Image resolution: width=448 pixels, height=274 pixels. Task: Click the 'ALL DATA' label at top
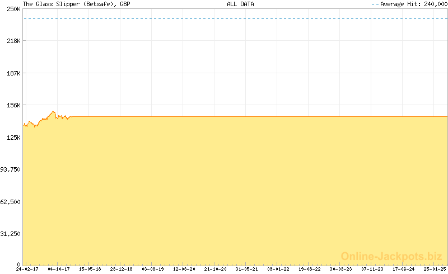click(x=240, y=4)
